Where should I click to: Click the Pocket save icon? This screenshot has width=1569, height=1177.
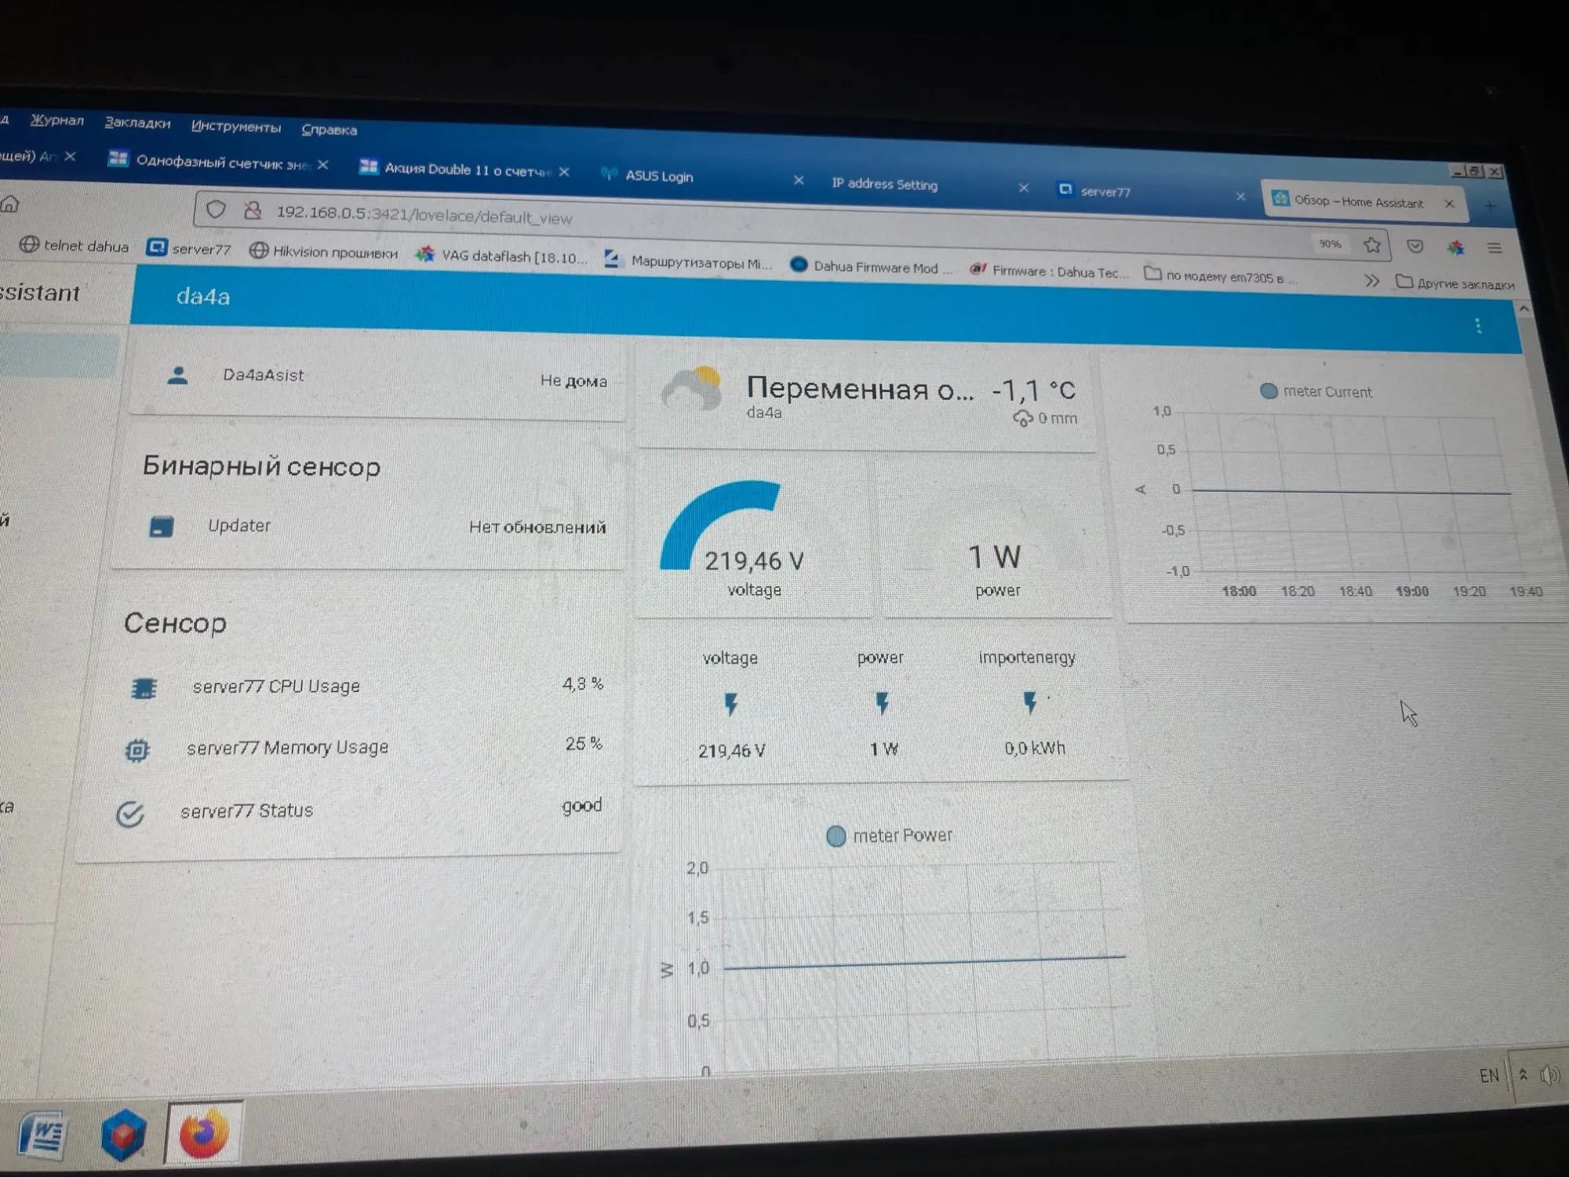tap(1414, 246)
